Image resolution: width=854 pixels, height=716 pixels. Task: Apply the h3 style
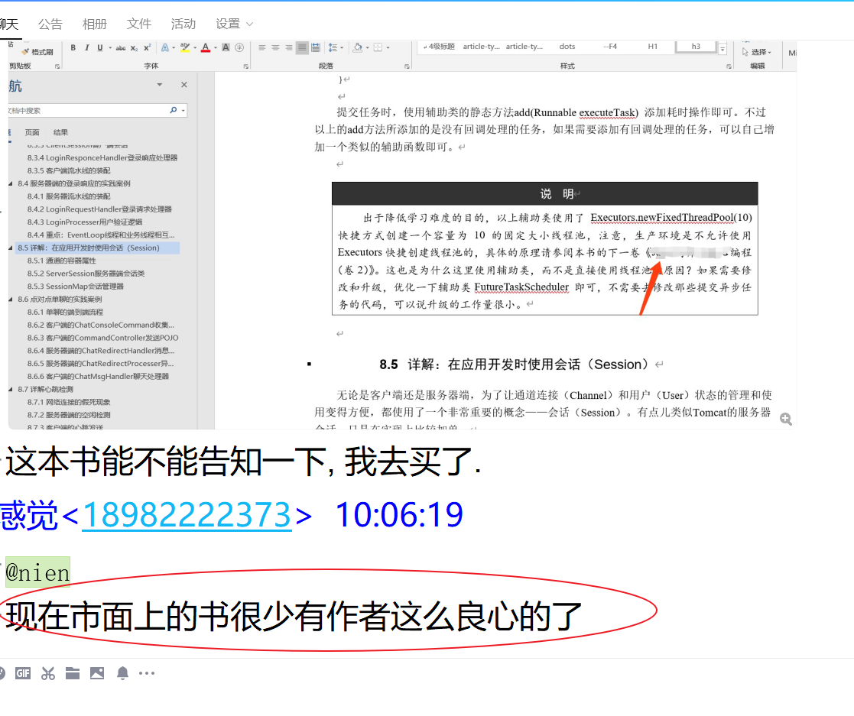point(696,47)
